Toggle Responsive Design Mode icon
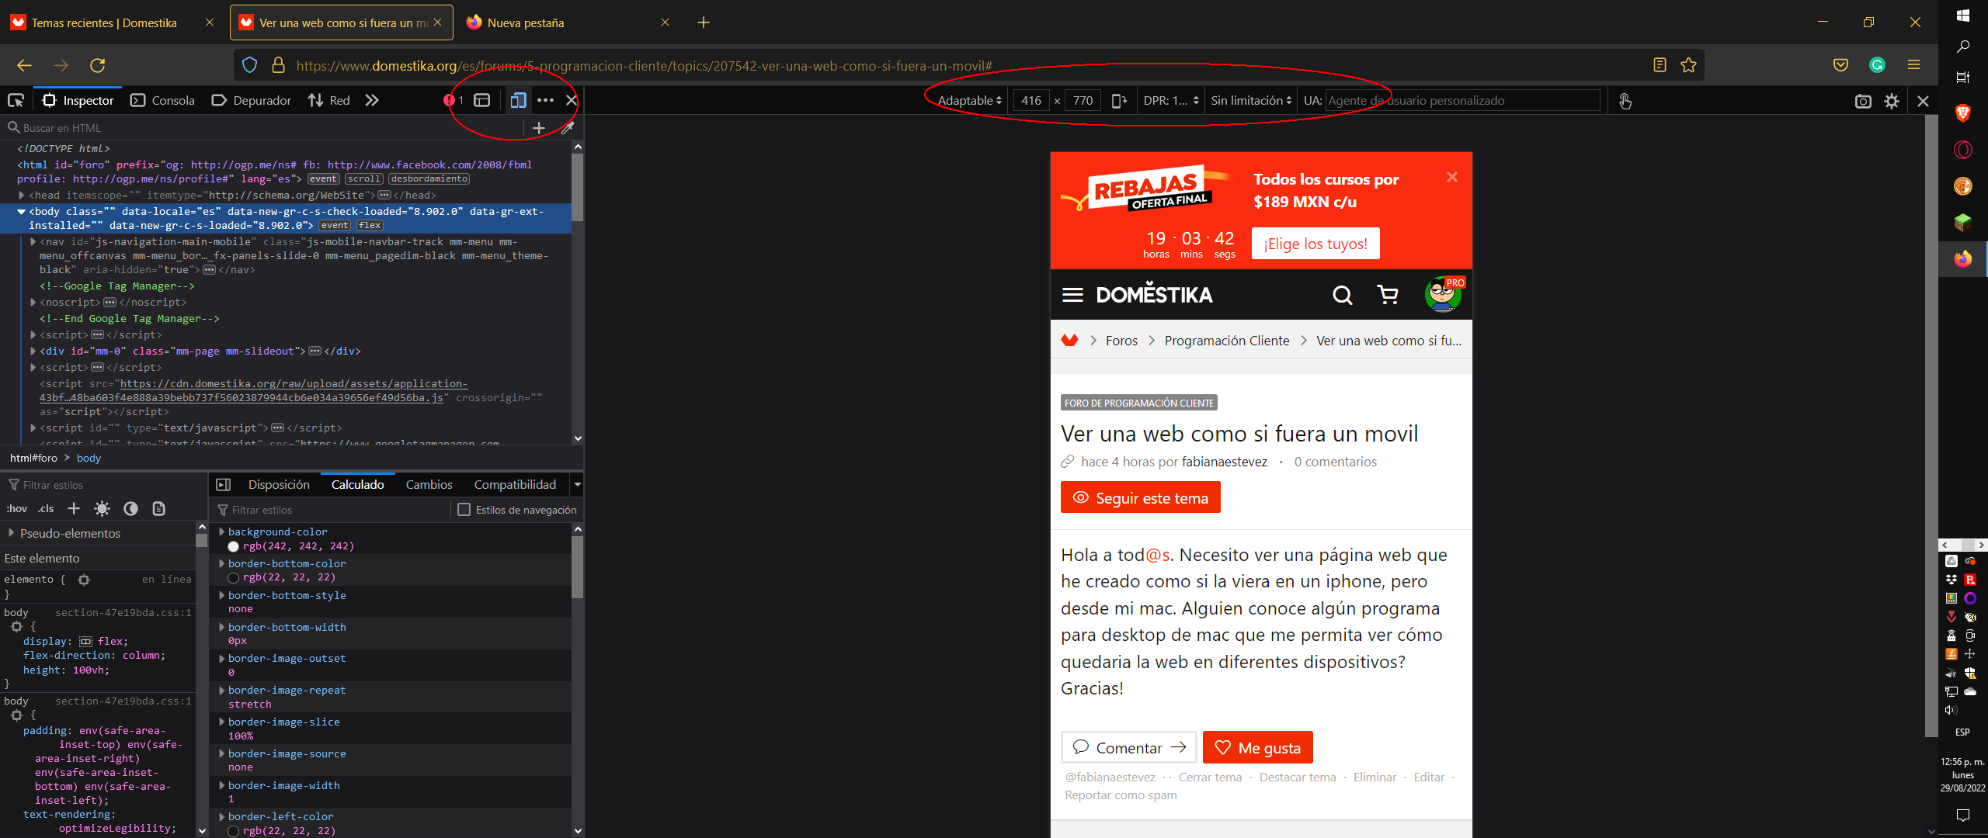This screenshot has width=1988, height=838. tap(518, 100)
